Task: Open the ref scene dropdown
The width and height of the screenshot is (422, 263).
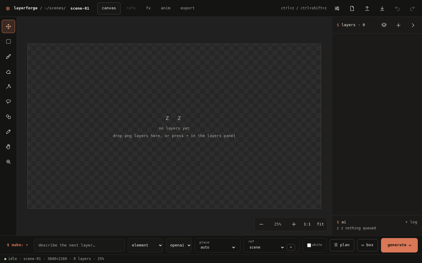Action: 266,248
